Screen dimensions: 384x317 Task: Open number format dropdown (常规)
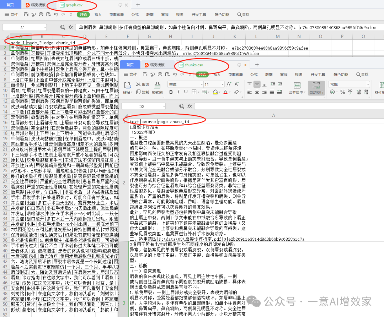(368, 84)
